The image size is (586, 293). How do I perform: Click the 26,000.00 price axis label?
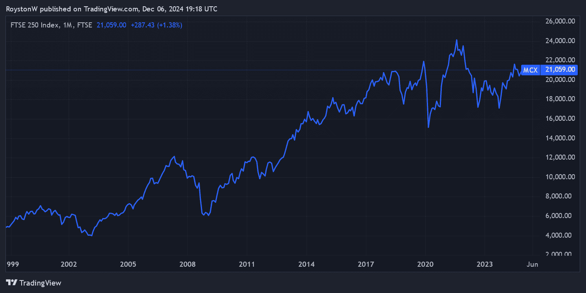pyautogui.click(x=560, y=21)
